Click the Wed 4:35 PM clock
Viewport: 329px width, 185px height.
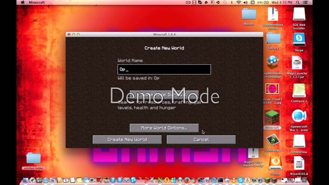click(x=282, y=2)
